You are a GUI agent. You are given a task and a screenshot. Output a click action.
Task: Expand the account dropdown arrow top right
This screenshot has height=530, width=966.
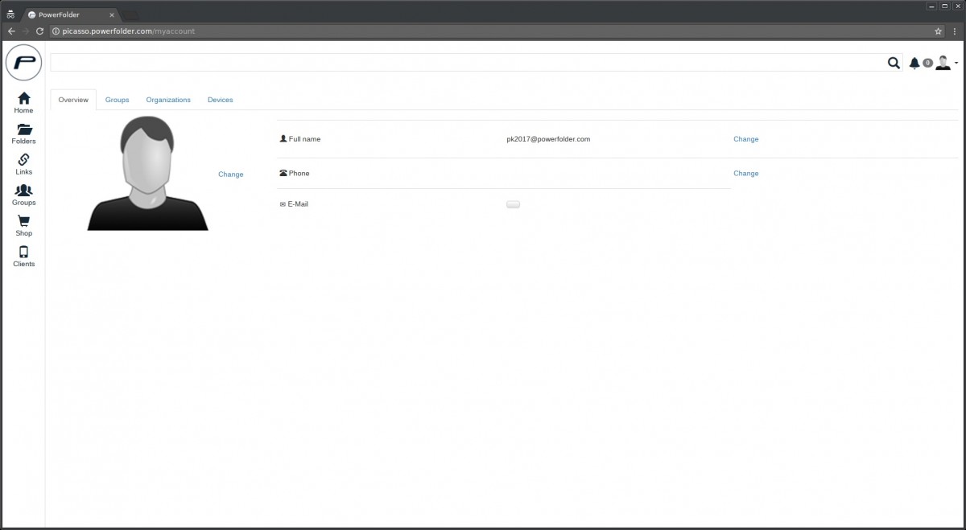[x=956, y=63]
